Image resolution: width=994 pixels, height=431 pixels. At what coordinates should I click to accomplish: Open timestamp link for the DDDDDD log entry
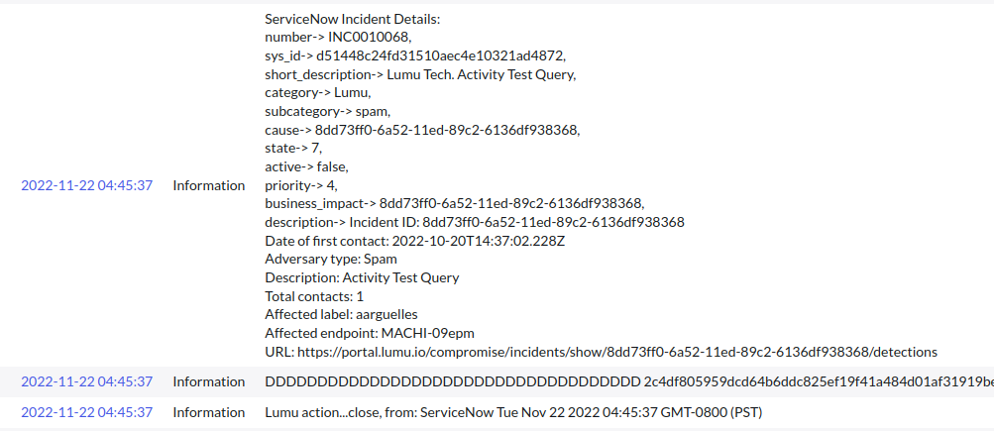point(87,381)
